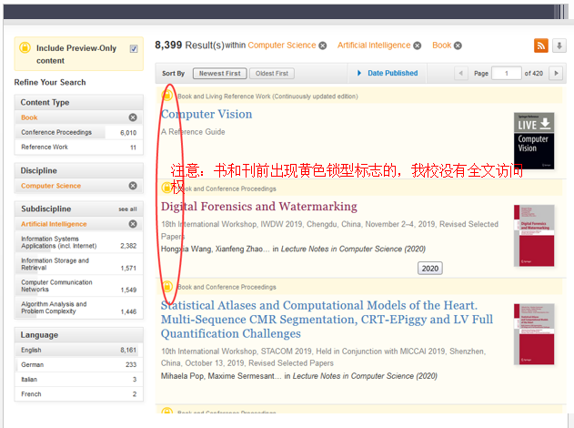Filter by Information Storage and Retrieval
574x428 pixels.
pyautogui.click(x=79, y=264)
